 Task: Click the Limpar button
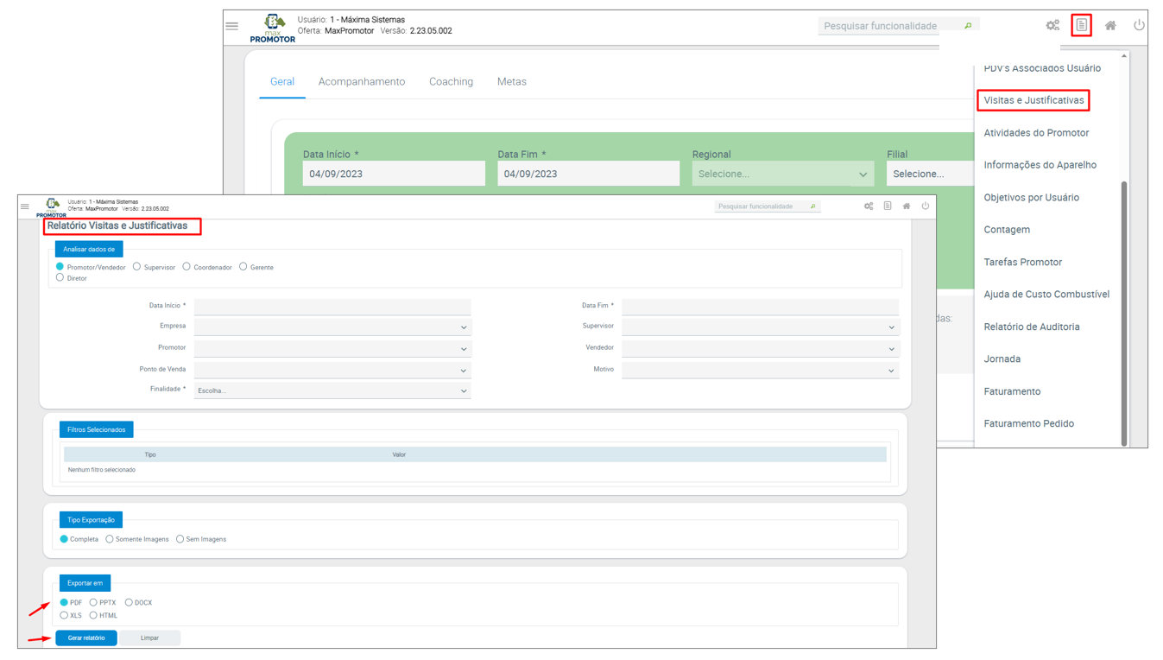pyautogui.click(x=149, y=638)
